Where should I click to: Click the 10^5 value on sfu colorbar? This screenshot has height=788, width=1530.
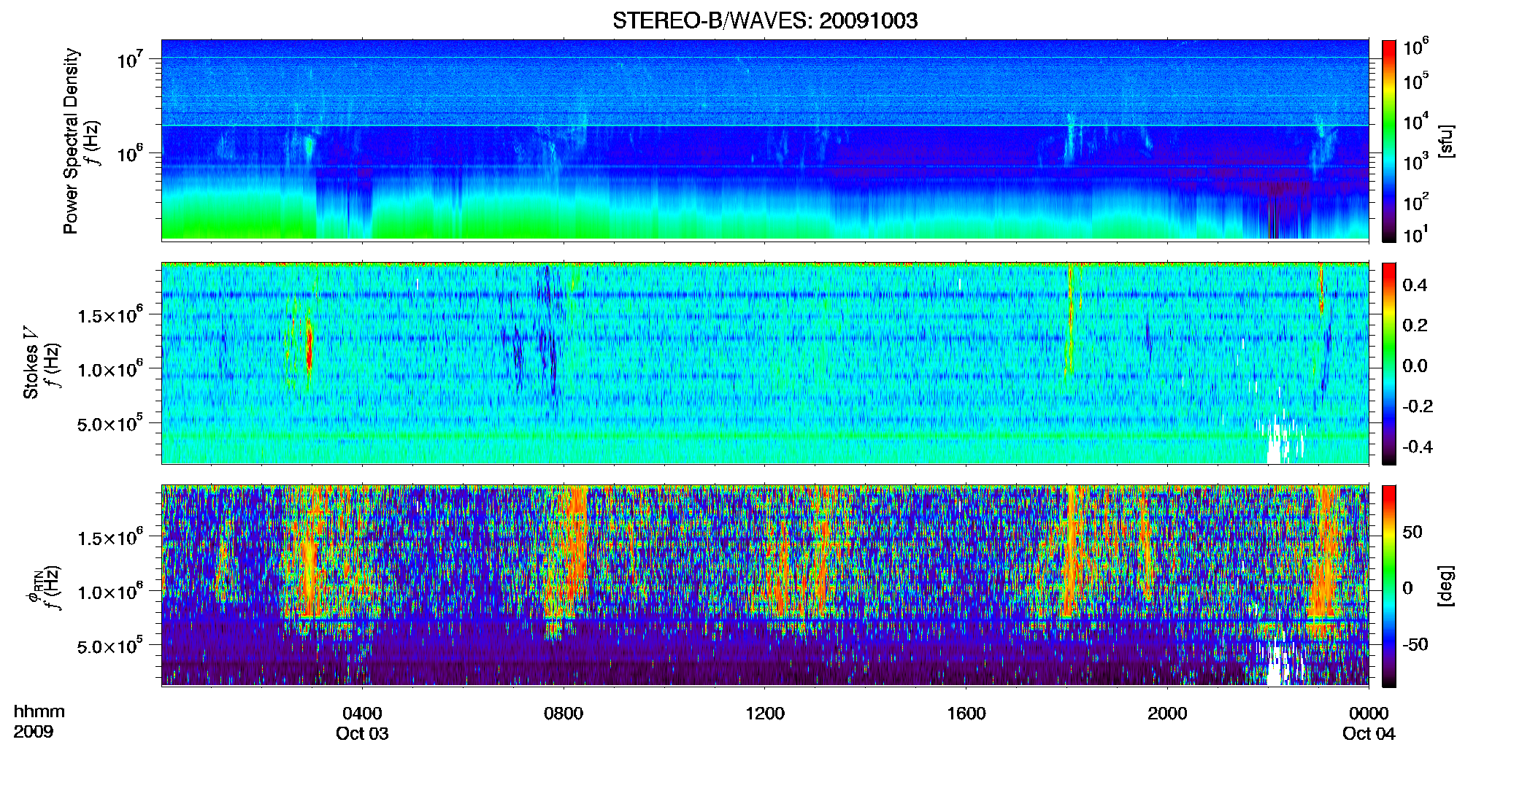click(1417, 80)
